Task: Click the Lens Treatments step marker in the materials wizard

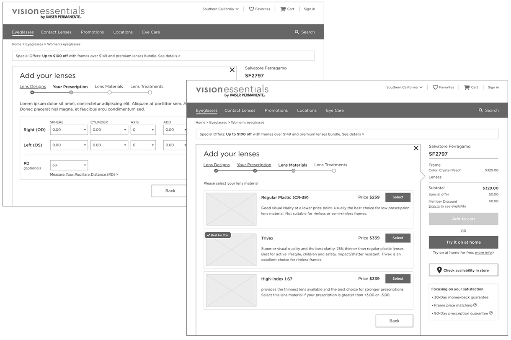Action: 334,171
